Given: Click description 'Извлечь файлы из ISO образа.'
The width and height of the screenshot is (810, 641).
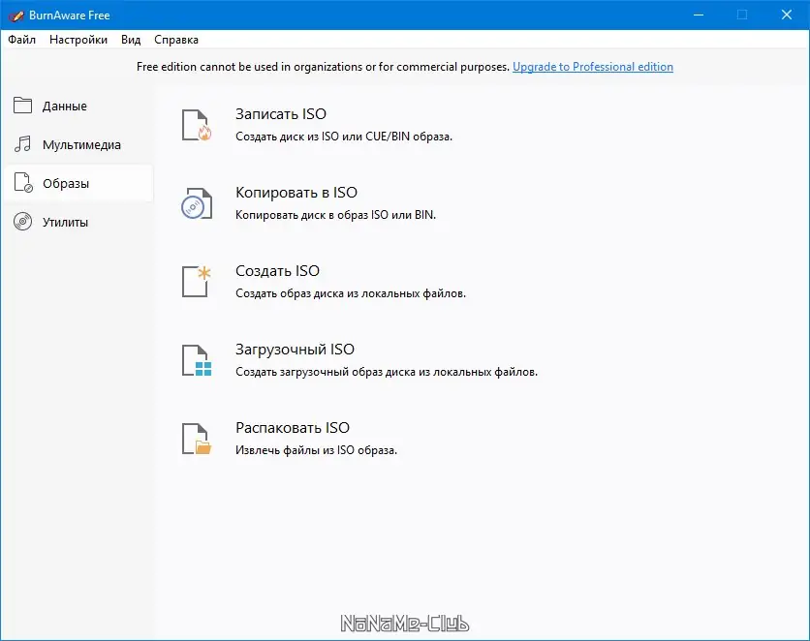Looking at the screenshot, I should (x=316, y=450).
